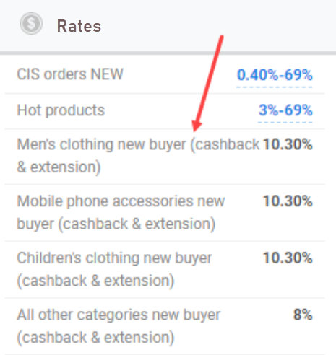The image size is (336, 355).
Task: Click '(cashback & extension)' under Children's clothing
Action: pyautogui.click(x=95, y=281)
